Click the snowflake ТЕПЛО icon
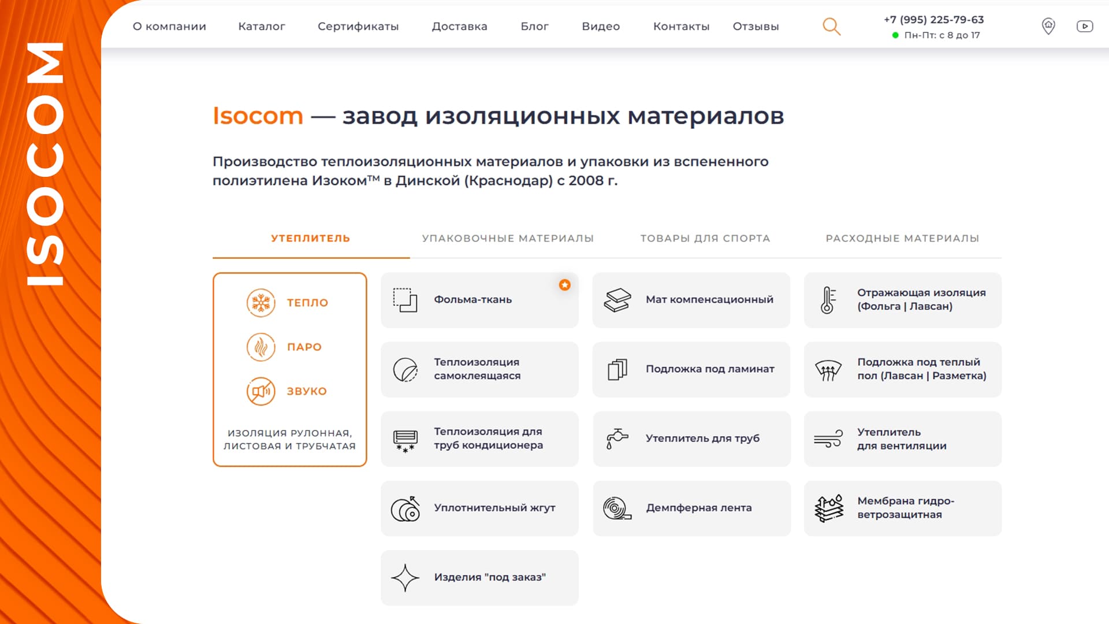The height and width of the screenshot is (624, 1109). point(261,303)
